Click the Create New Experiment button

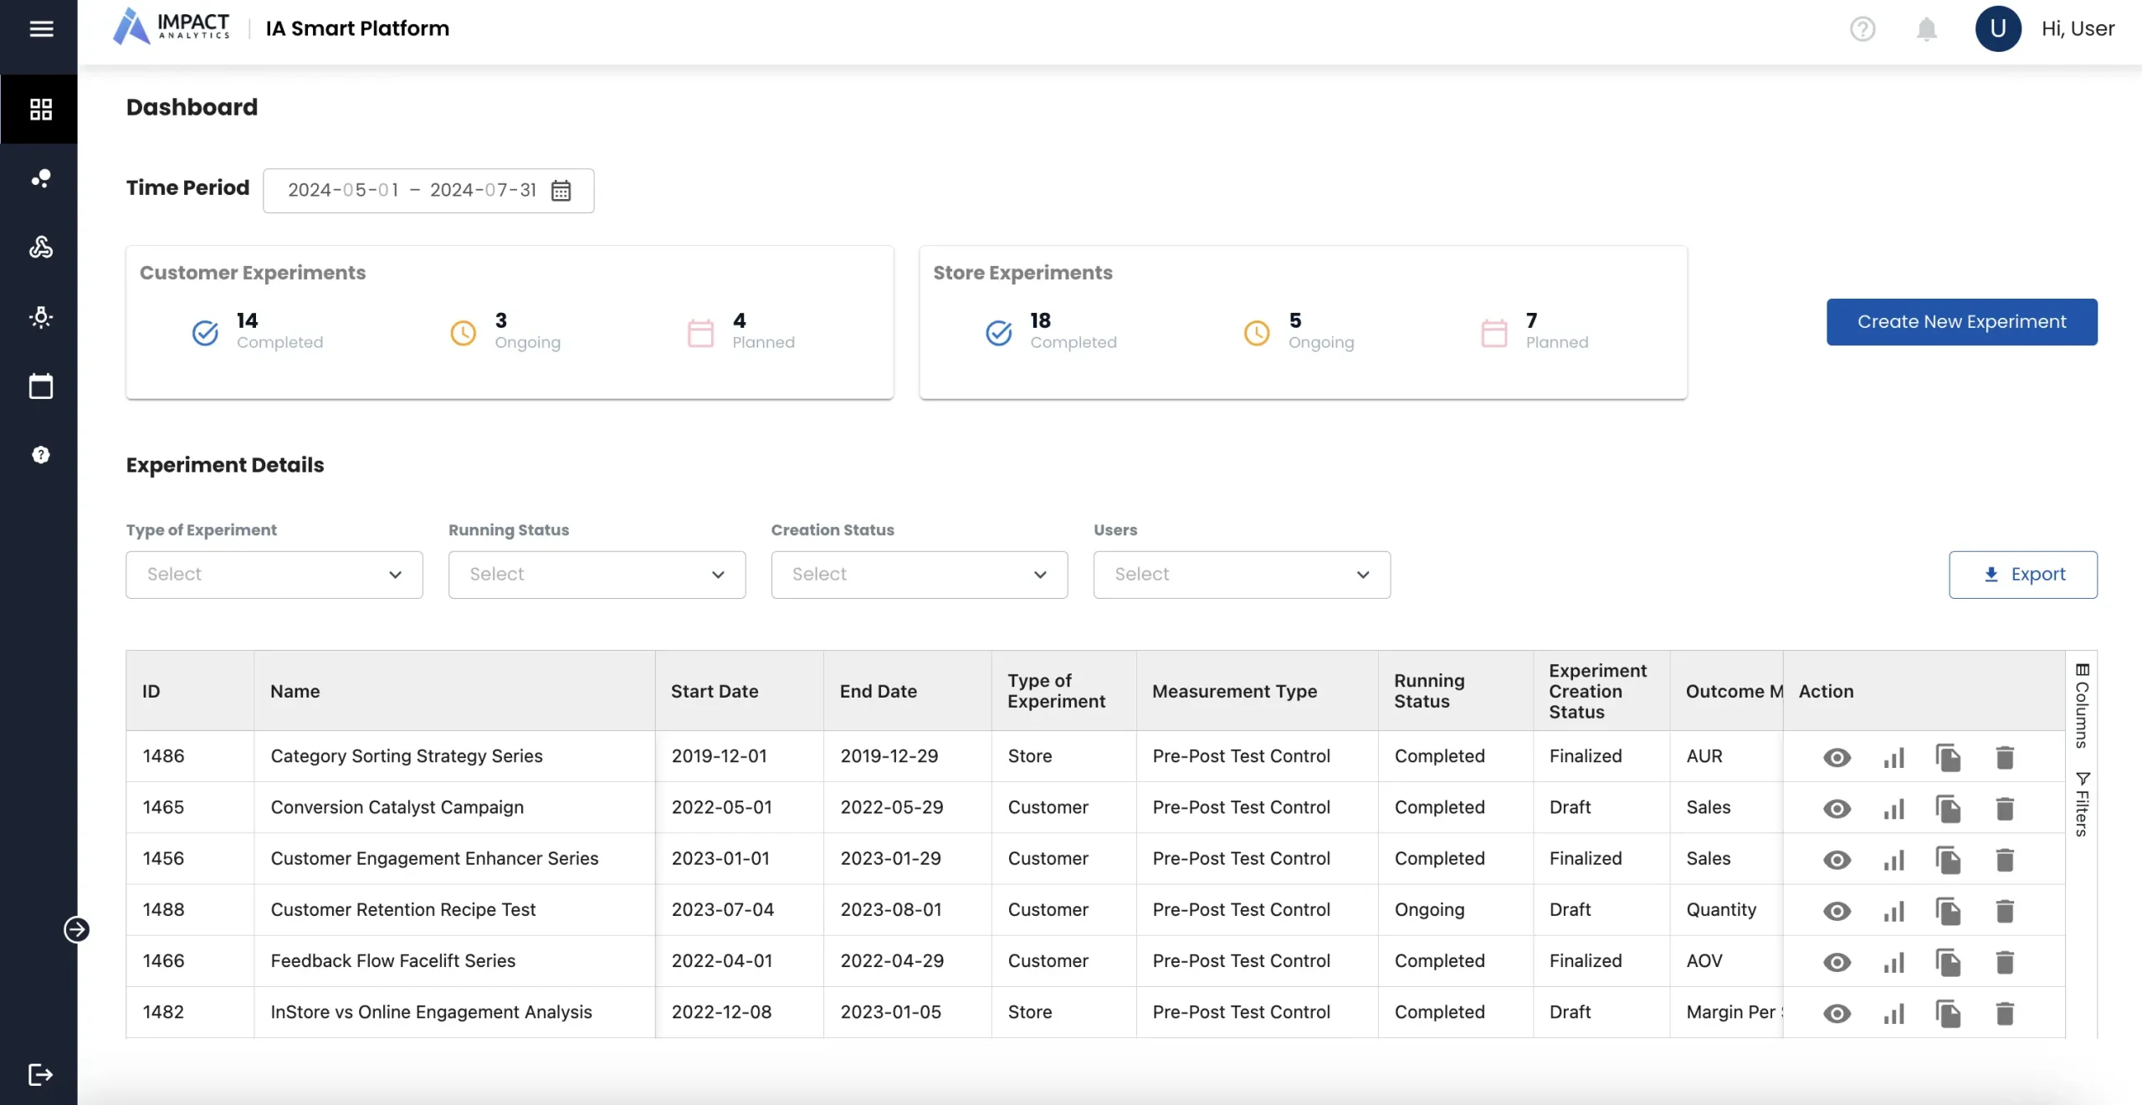(1961, 322)
